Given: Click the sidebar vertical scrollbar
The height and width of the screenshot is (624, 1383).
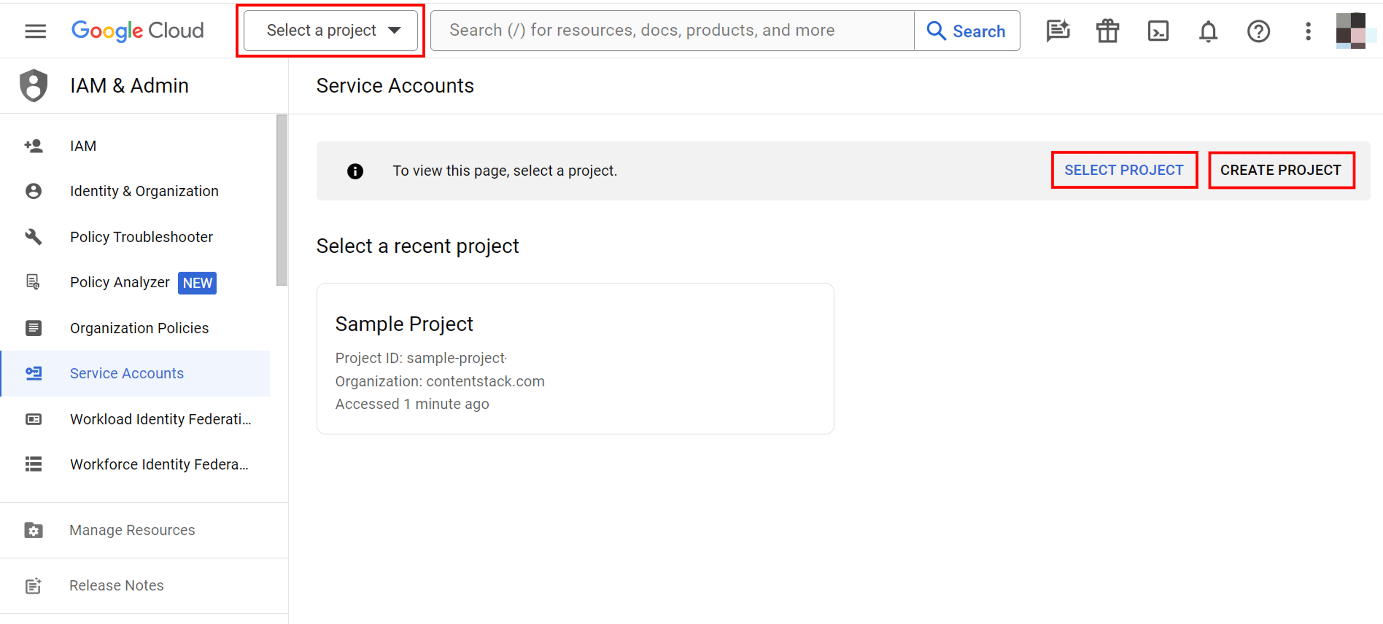Looking at the screenshot, I should pyautogui.click(x=282, y=200).
